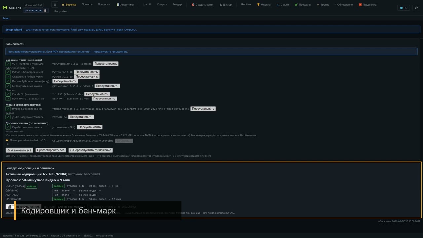This screenshot has width=423, height=238.
Task: Click the chart icon beside Аналитика
Action: tap(118, 5)
